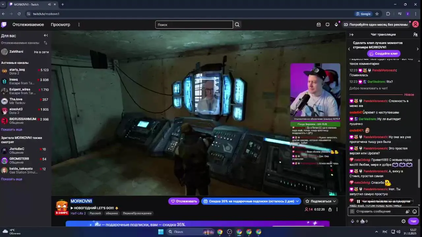Open the browser tab search dropdown
422x237 pixels.
coord(3,5)
